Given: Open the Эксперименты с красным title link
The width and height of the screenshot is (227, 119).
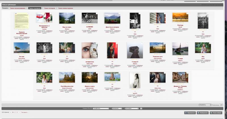Looking at the screenshot, I should pyautogui.click(x=44, y=26).
